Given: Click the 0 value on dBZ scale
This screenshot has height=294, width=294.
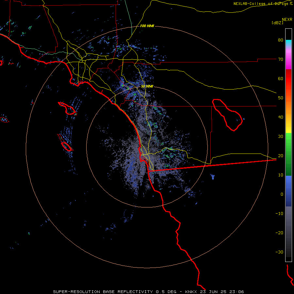Looking at the screenshot, I should coord(282,194).
